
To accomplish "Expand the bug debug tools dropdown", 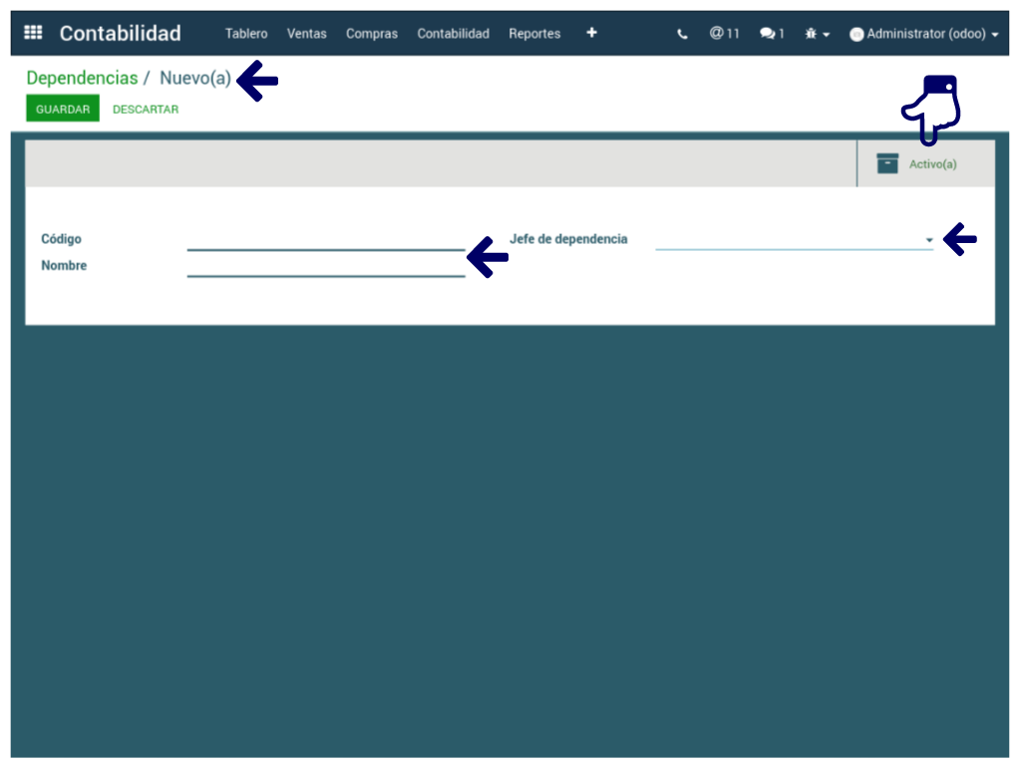I will (x=817, y=34).
